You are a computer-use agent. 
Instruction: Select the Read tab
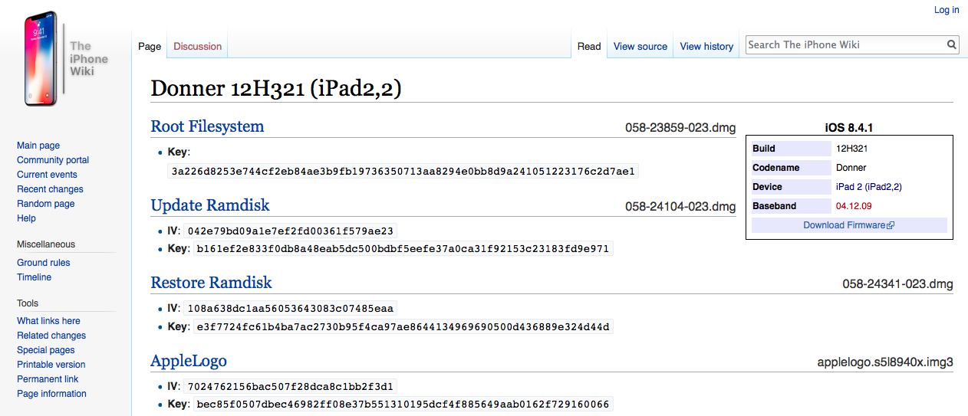coord(589,46)
